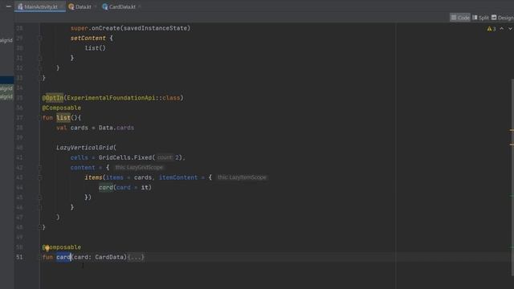The image size is (514, 289).
Task: Collapse the content lambda using the fold marker
Action: click(x=40, y=168)
